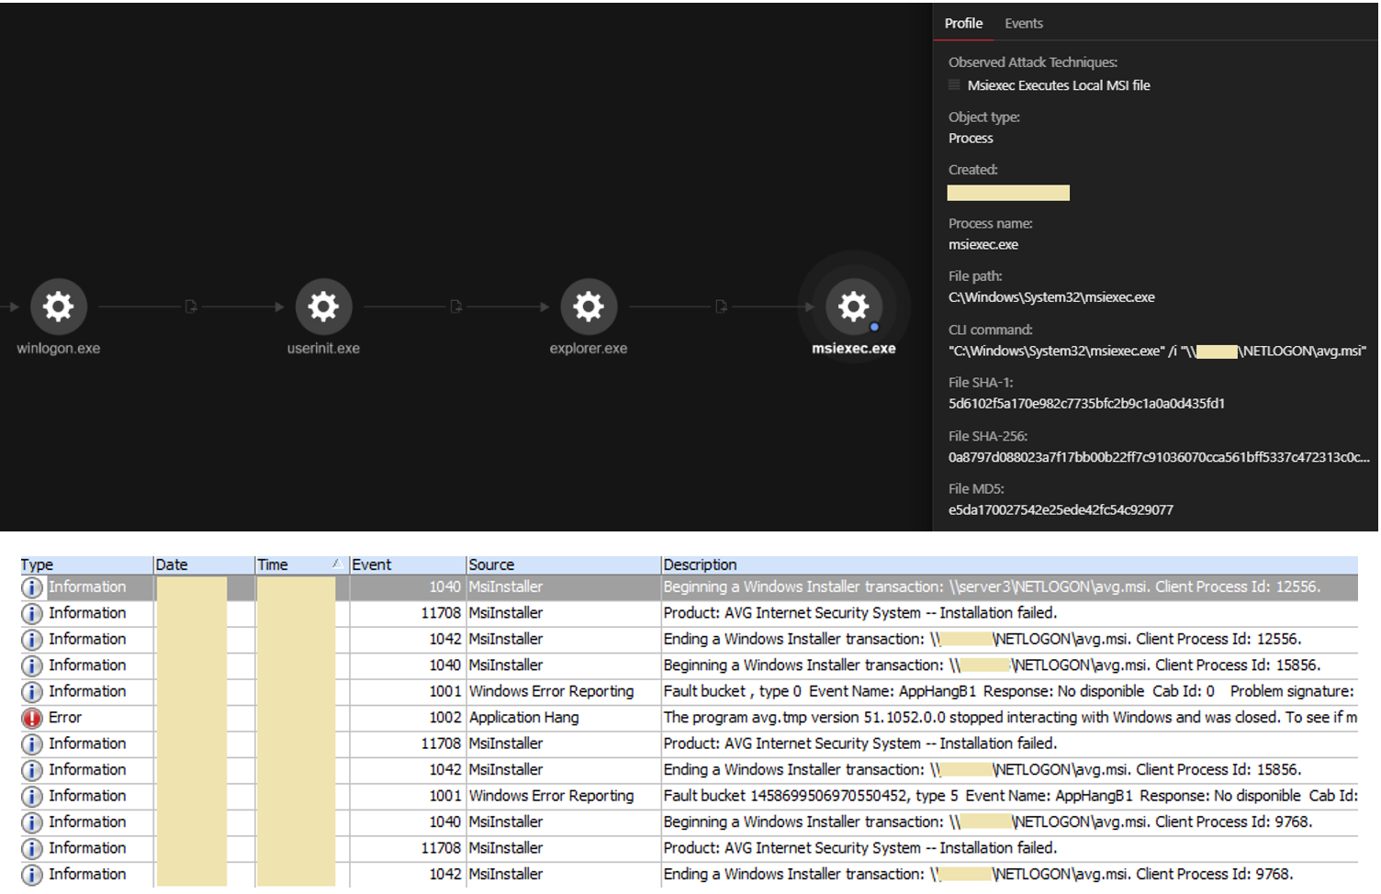The height and width of the screenshot is (894, 1381).
Task: Click file icon between winlogon and userinit
Action: 191,307
